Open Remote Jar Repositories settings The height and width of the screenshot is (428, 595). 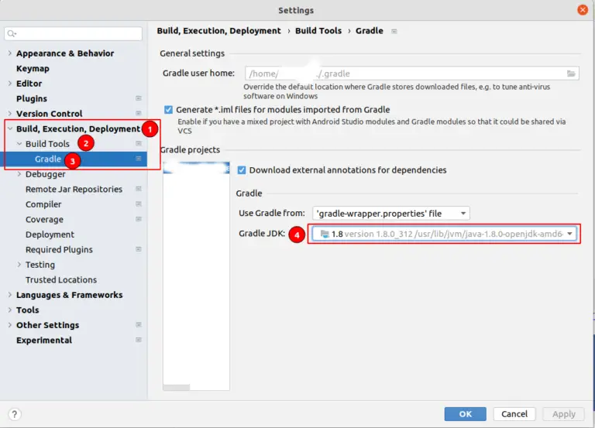pyautogui.click(x=74, y=189)
